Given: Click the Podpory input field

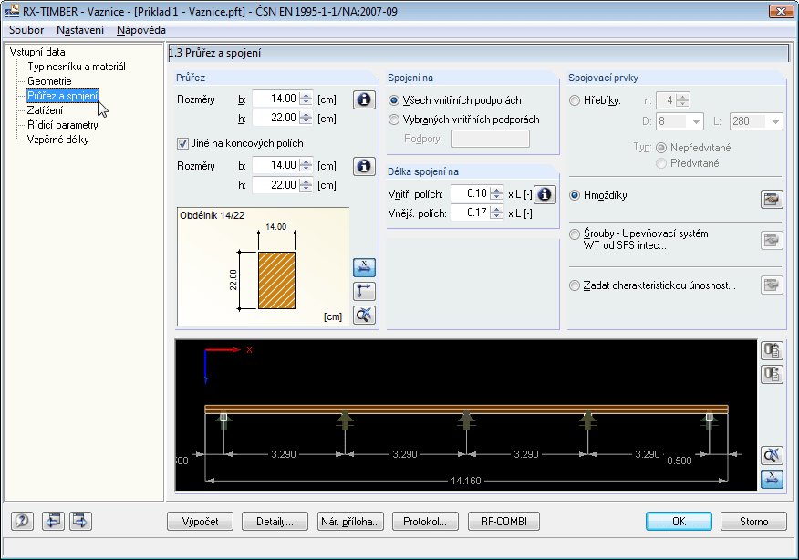Looking at the screenshot, I should click(490, 139).
